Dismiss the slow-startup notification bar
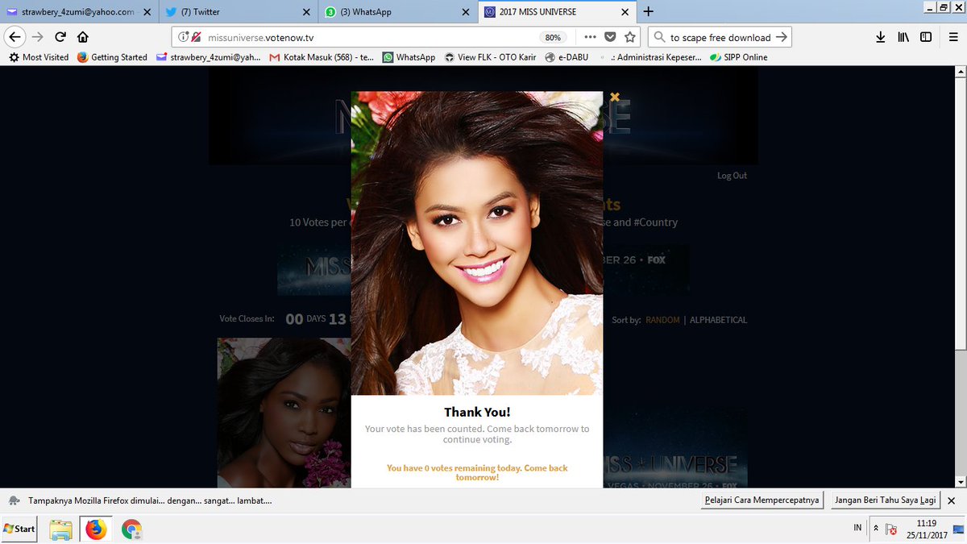 click(x=952, y=500)
